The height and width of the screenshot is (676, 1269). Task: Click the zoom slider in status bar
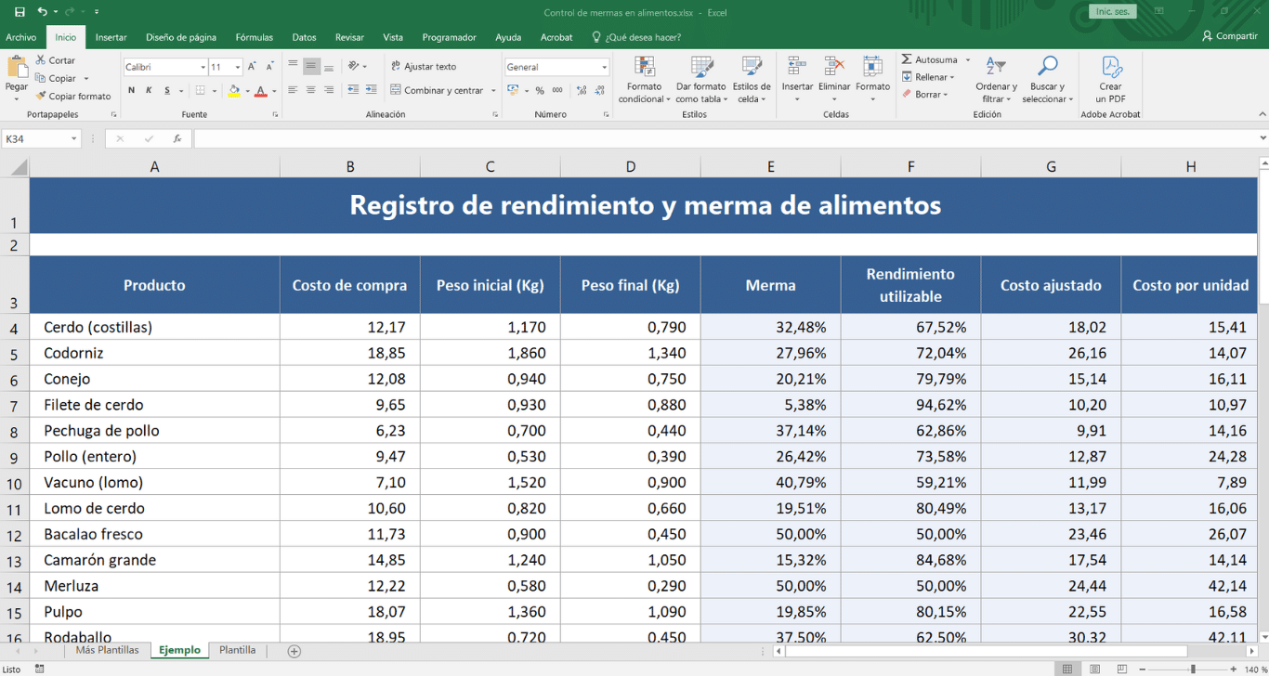pyautogui.click(x=1193, y=669)
